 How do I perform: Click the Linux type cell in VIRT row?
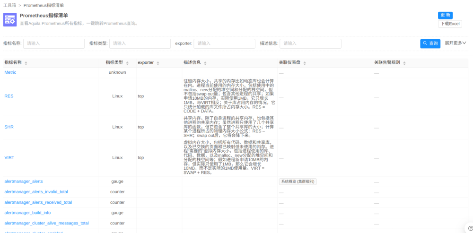click(117, 157)
